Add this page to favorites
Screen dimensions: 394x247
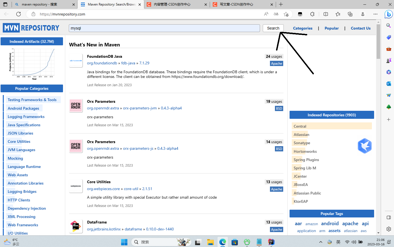point(286,14)
